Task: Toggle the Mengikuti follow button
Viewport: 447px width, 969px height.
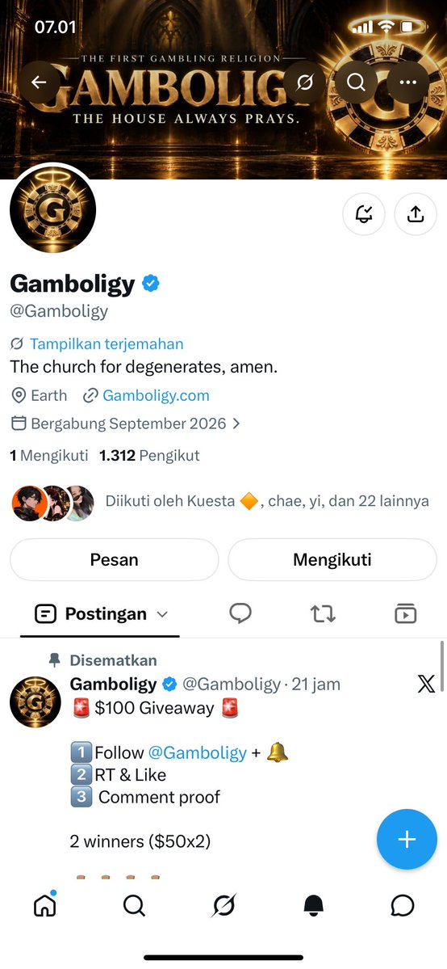Action: point(332,560)
